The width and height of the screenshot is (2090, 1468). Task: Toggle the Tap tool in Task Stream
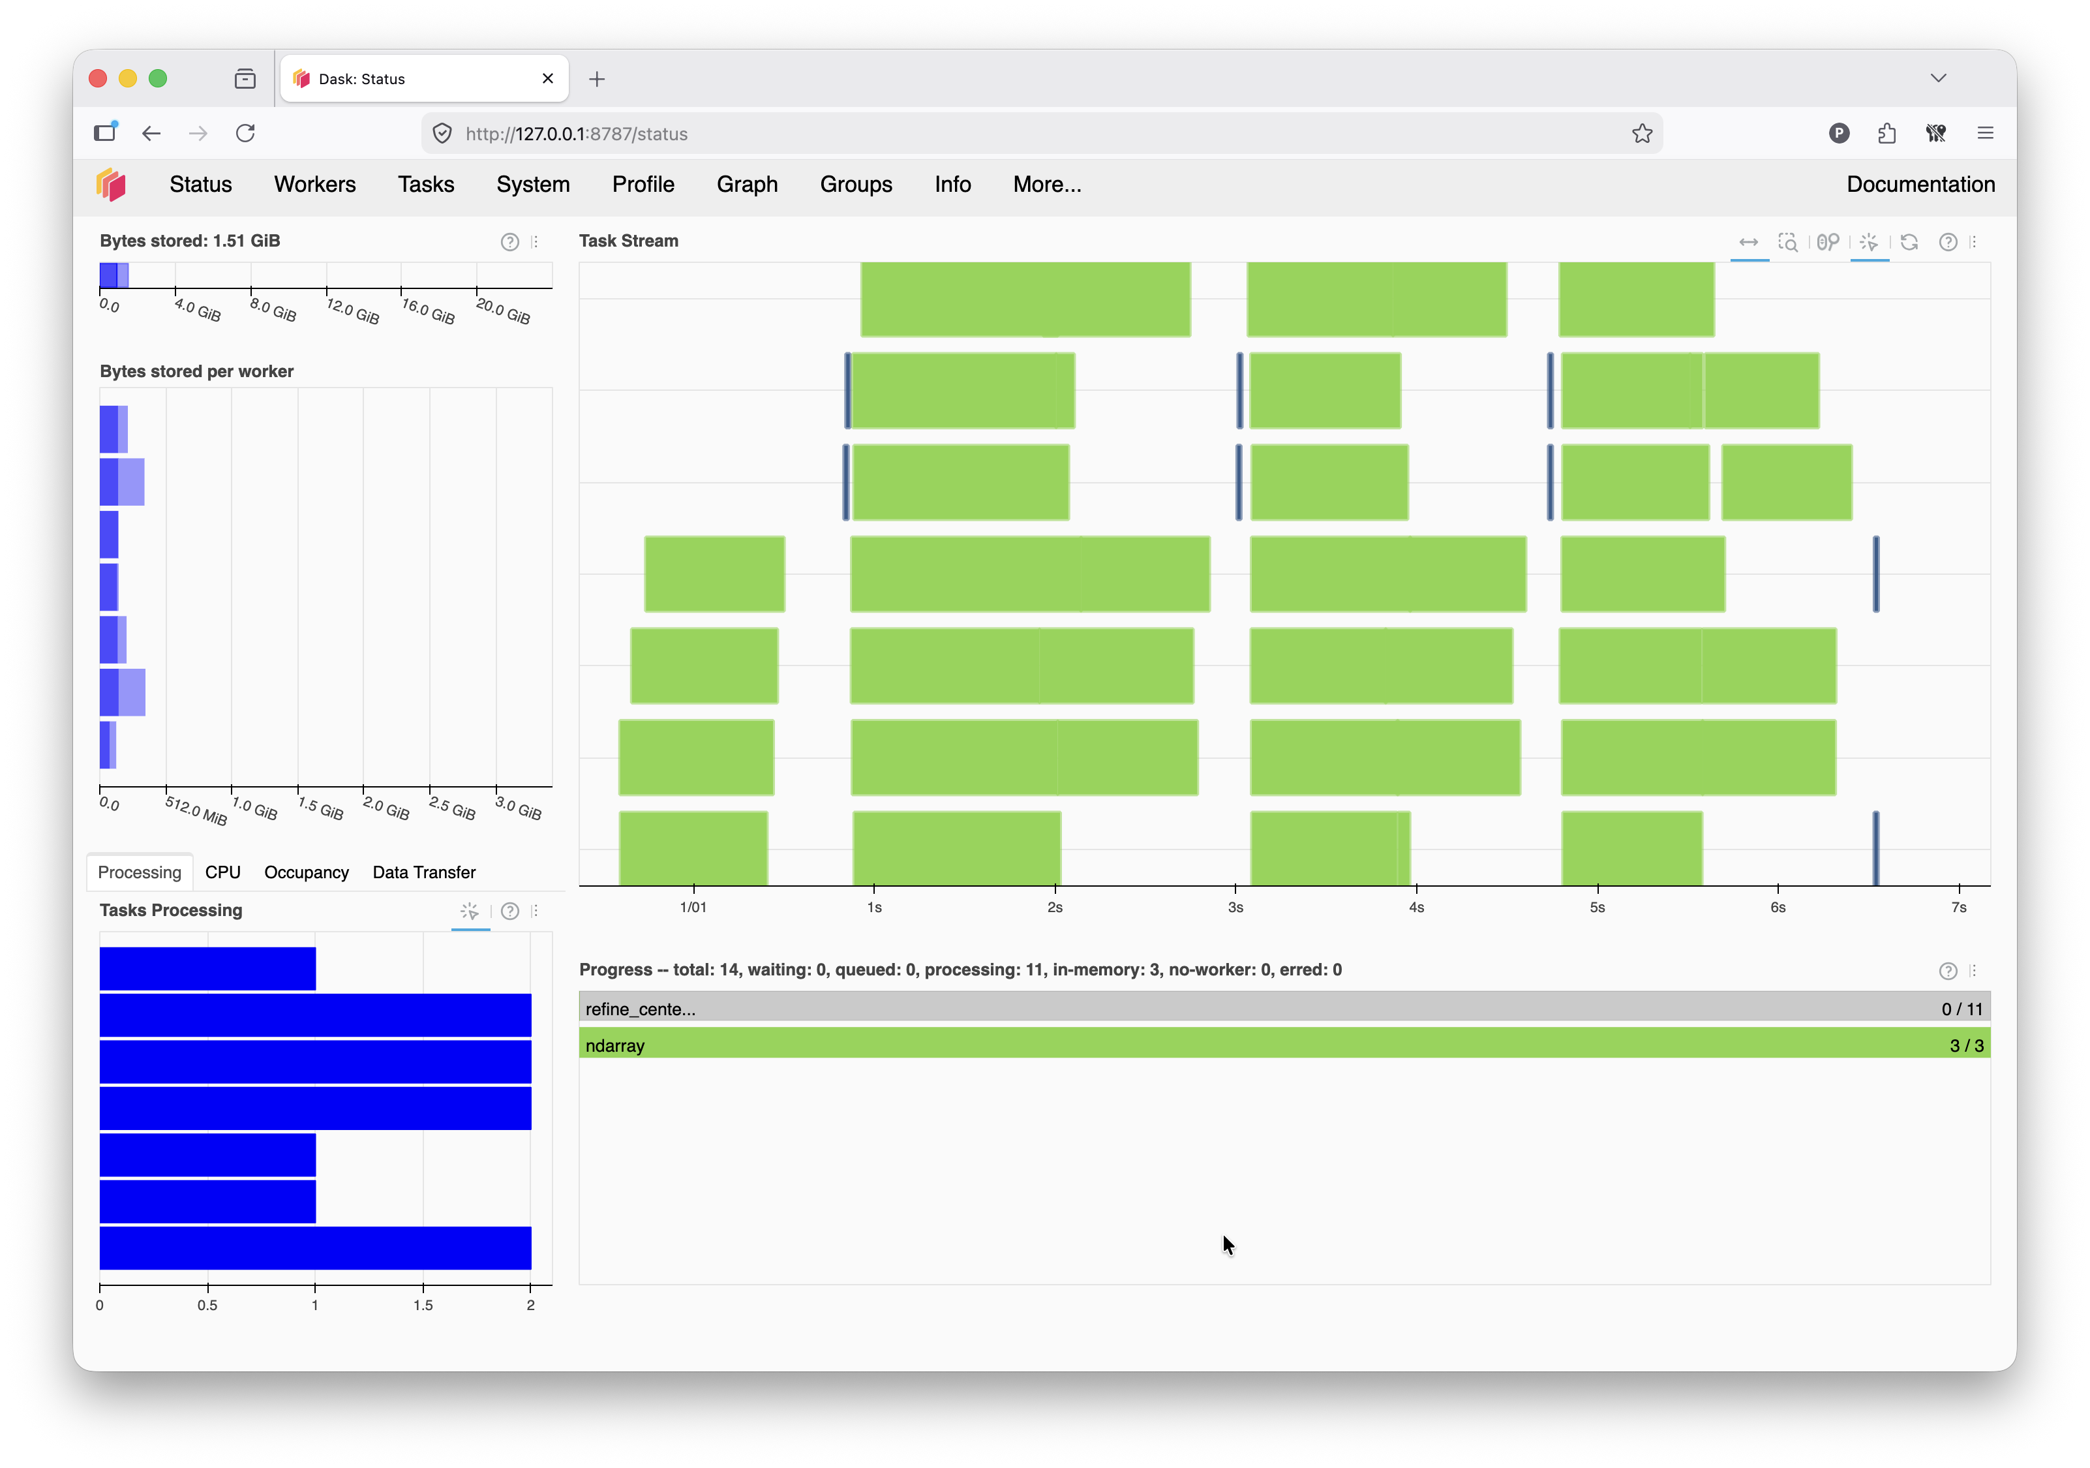(1869, 242)
